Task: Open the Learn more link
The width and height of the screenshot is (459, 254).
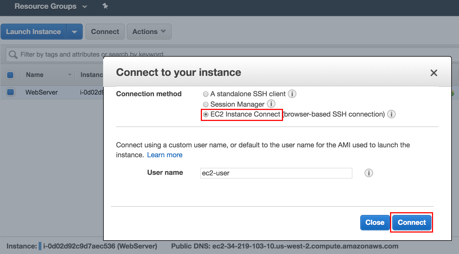Action: 165,155
